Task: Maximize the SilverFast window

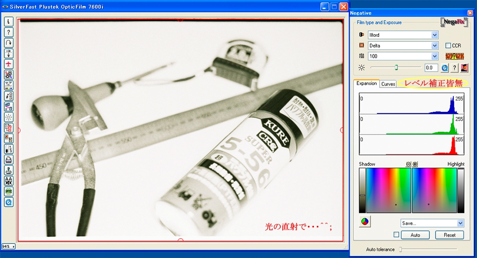Action: [334, 7]
